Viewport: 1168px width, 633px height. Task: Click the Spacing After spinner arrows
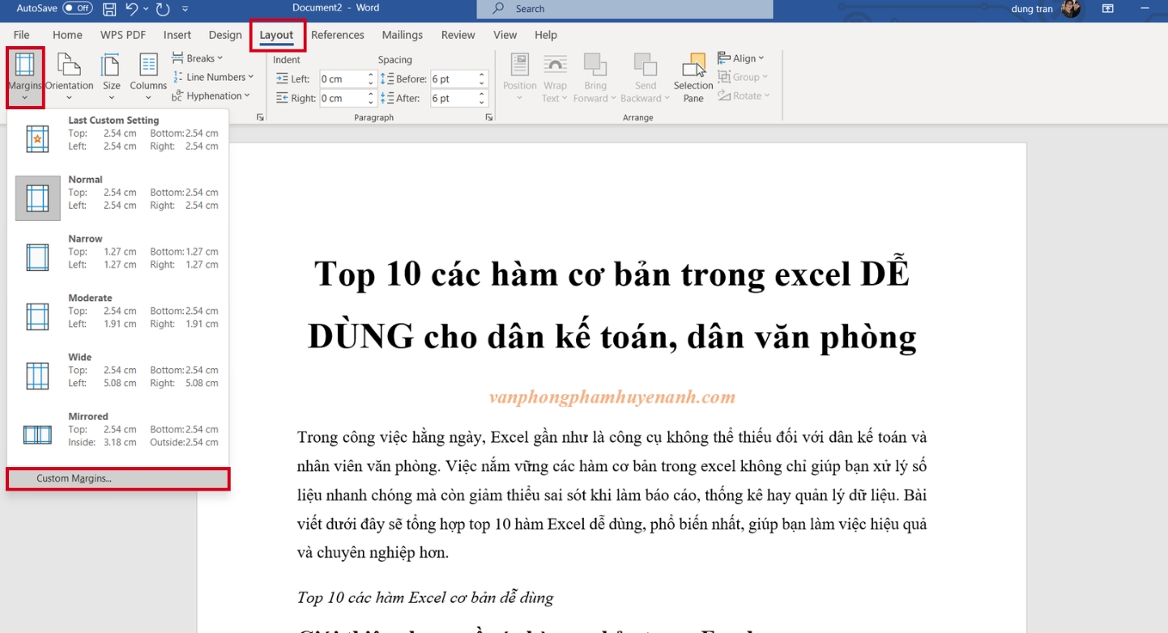pyautogui.click(x=482, y=98)
